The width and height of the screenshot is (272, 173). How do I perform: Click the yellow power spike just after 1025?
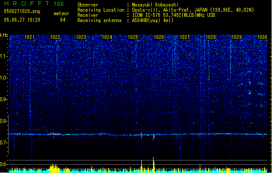point(141,166)
